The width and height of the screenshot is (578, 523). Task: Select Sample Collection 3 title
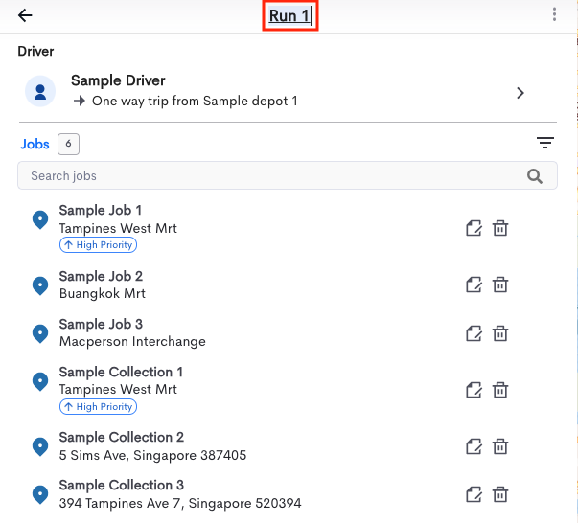[x=122, y=485]
